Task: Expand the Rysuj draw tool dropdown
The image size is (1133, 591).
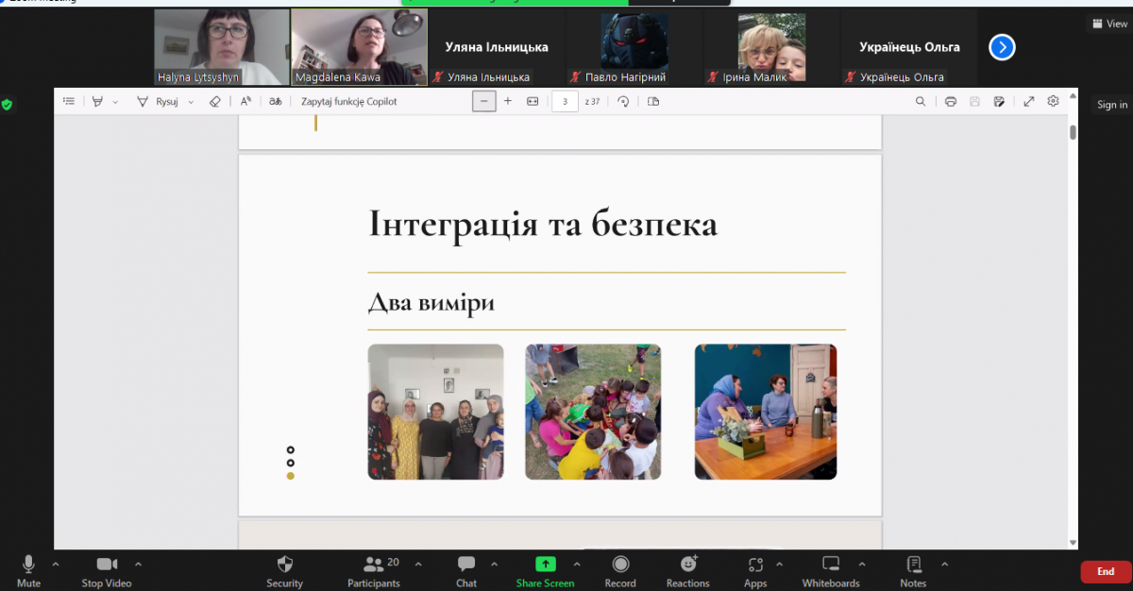Action: point(191,101)
